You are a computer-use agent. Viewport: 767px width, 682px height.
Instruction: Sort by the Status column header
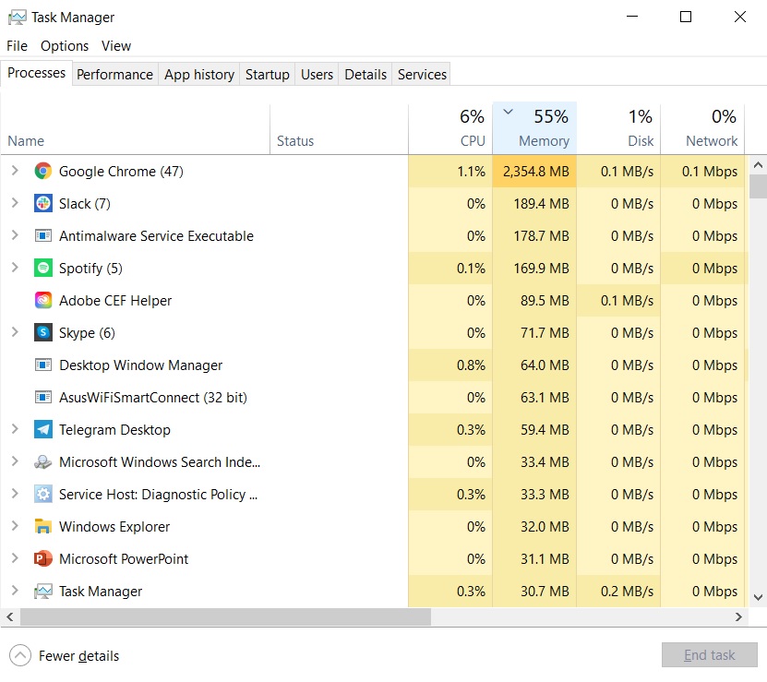pyautogui.click(x=339, y=129)
